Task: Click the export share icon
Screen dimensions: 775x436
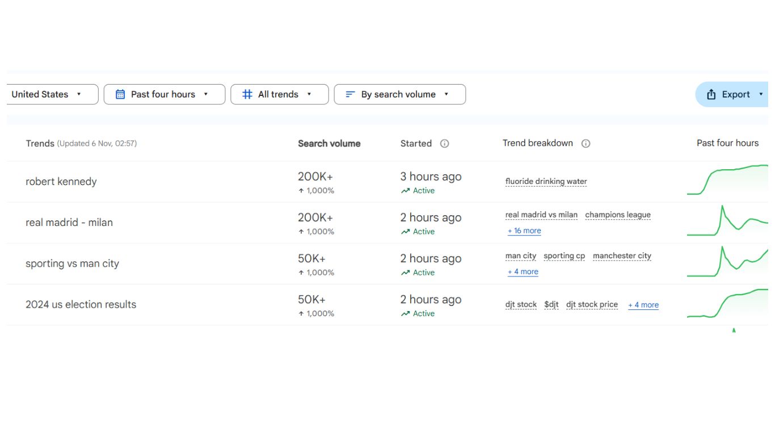Action: 711,95
